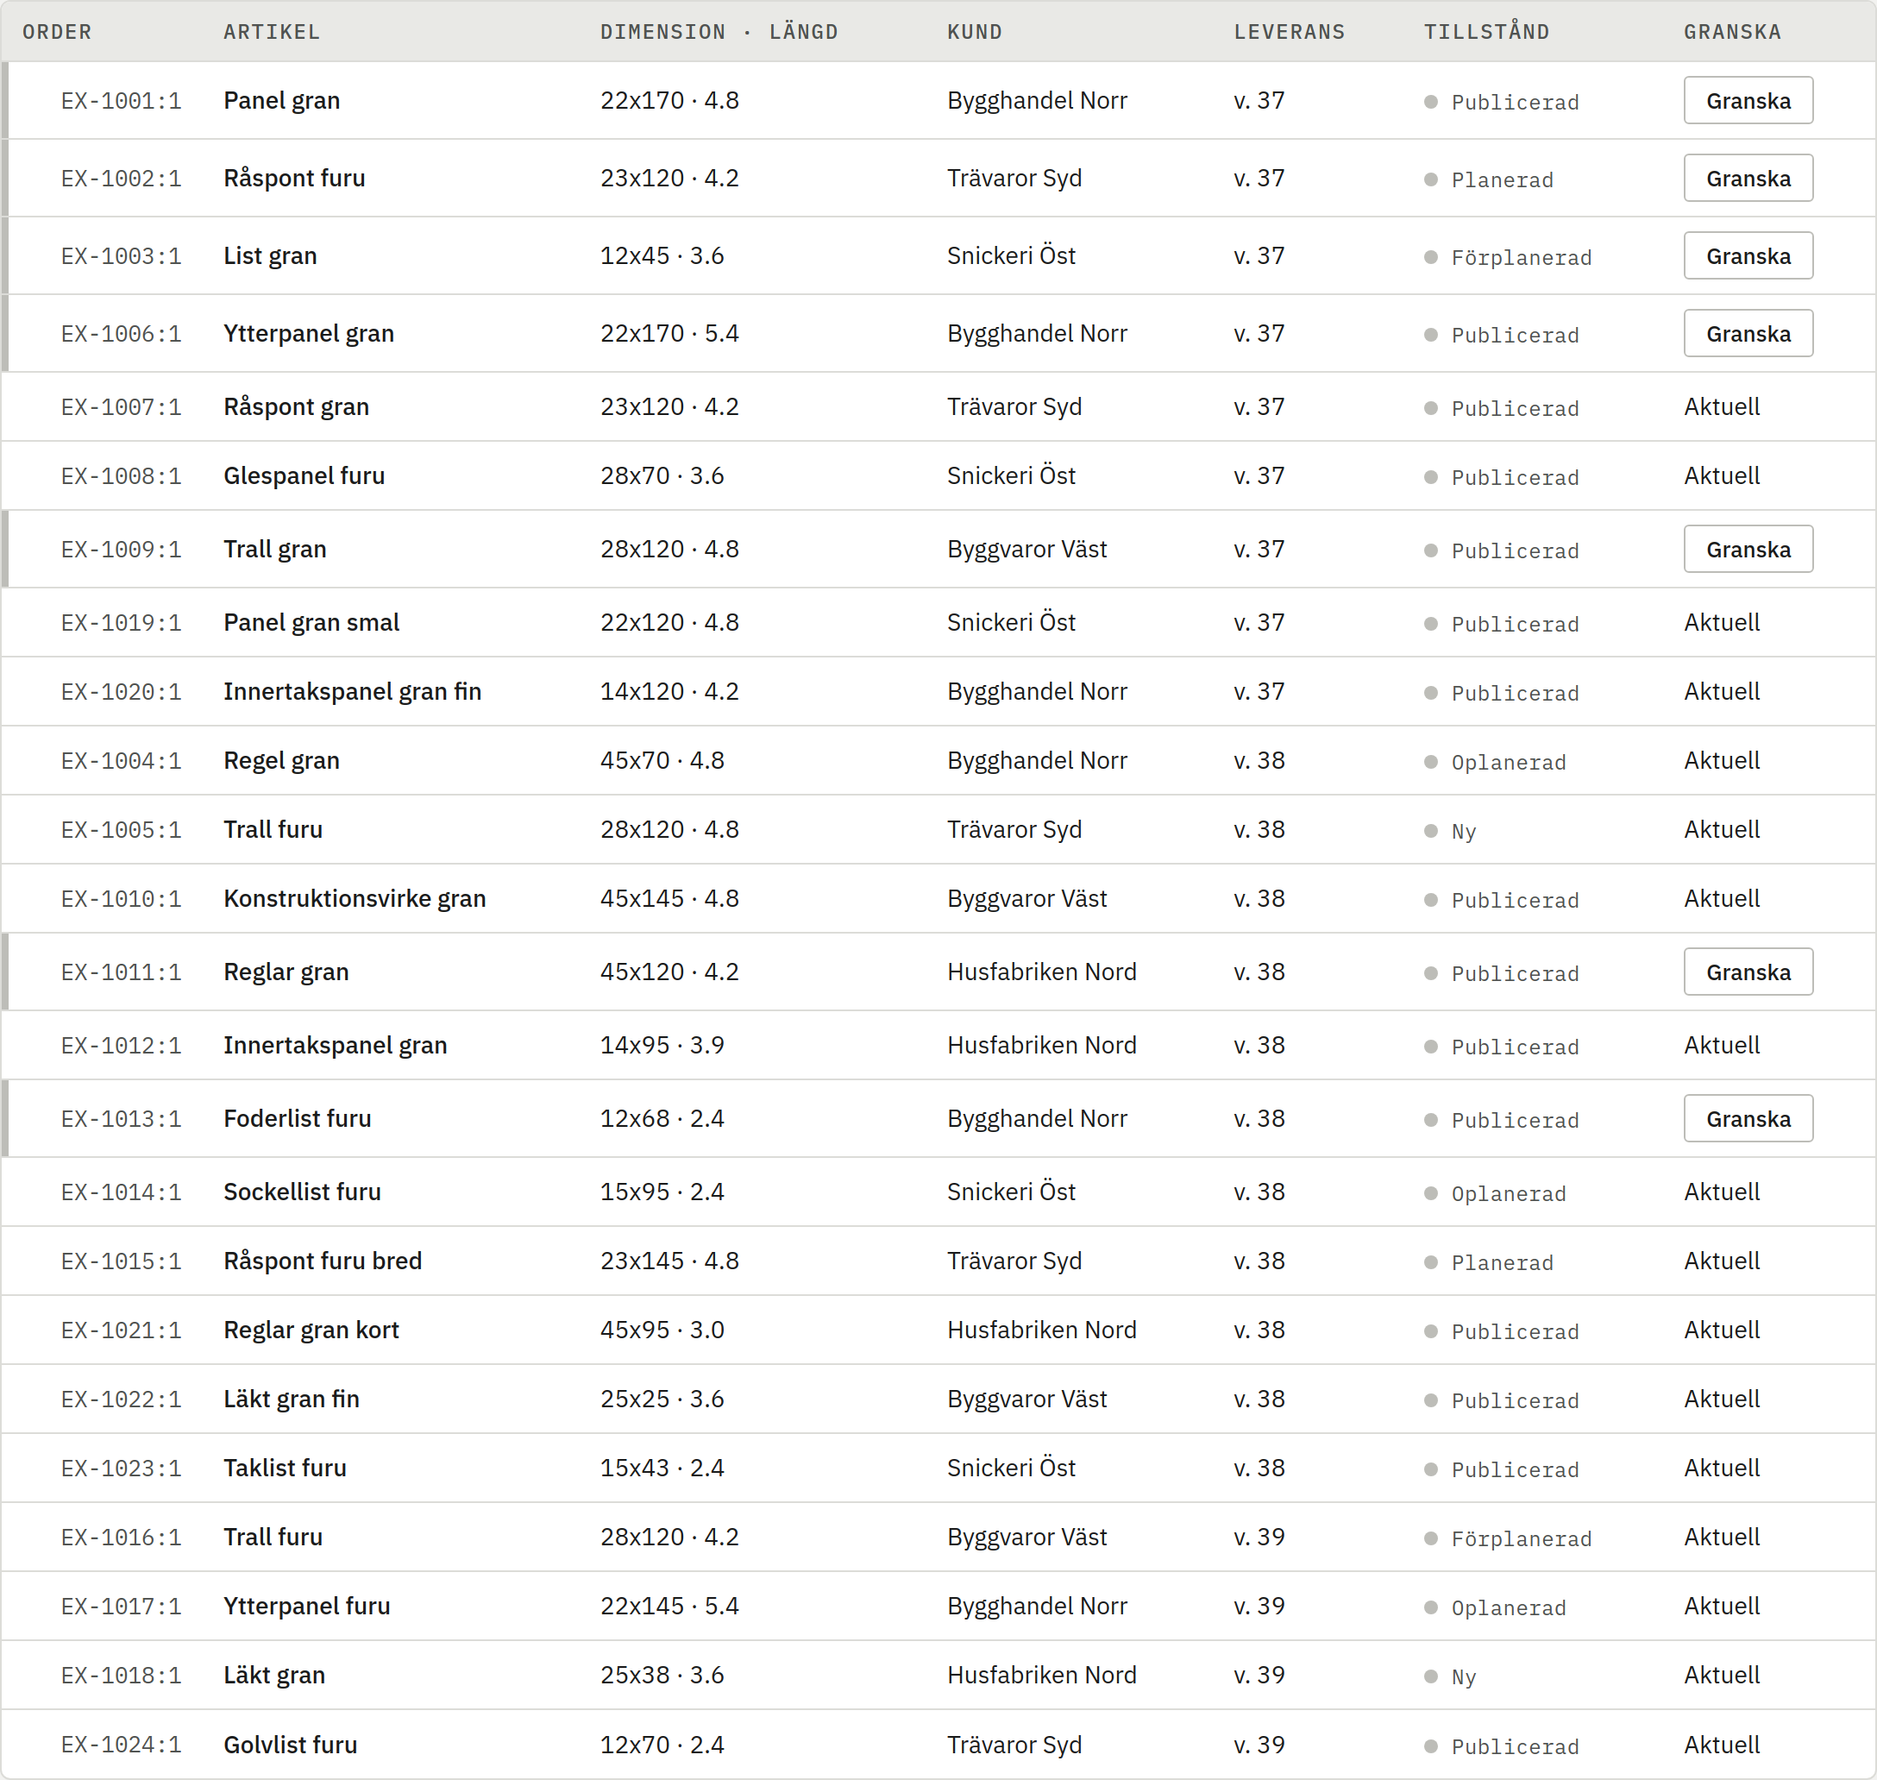
Task: Select the Konstruktionsvirke gran article
Action: [x=355, y=898]
